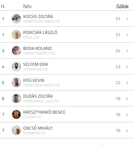Sort by Gólok column header

(122, 6)
